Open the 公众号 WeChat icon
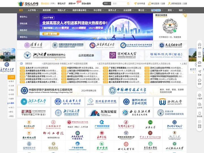 click(199, 104)
